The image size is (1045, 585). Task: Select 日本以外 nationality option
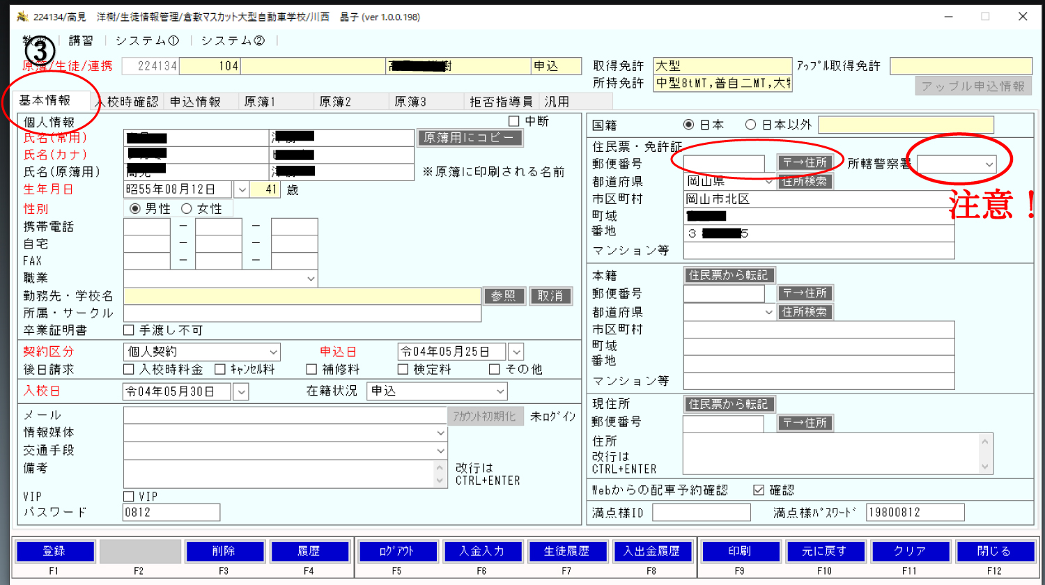click(x=750, y=125)
